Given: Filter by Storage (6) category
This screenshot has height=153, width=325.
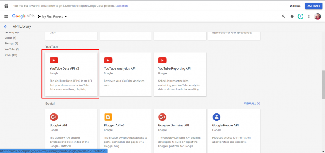Looking at the screenshot, I should click(11, 44).
